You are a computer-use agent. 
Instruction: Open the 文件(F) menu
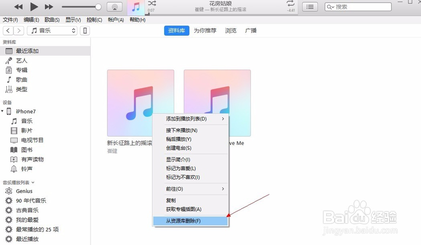point(10,20)
